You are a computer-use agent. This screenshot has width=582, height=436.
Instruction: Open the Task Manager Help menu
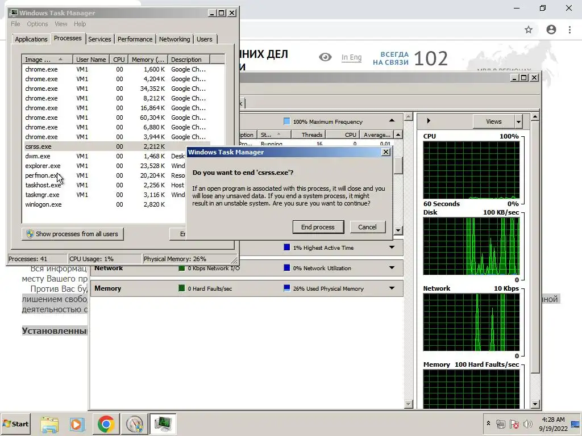[80, 24]
